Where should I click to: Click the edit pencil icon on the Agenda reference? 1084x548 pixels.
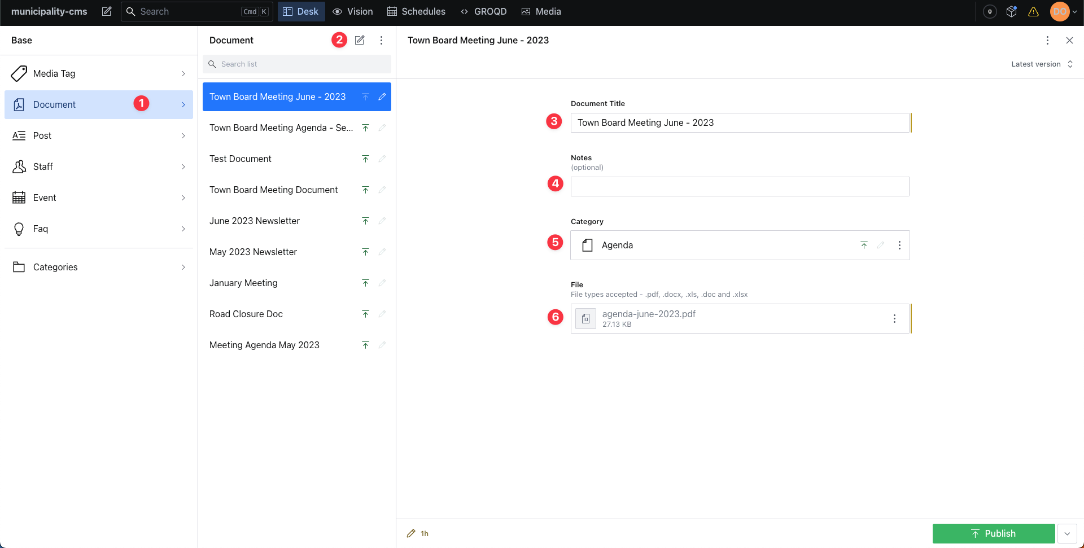click(881, 245)
